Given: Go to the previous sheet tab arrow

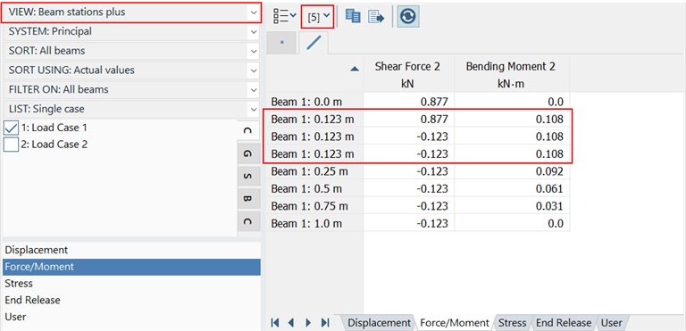Looking at the screenshot, I should click(x=291, y=323).
